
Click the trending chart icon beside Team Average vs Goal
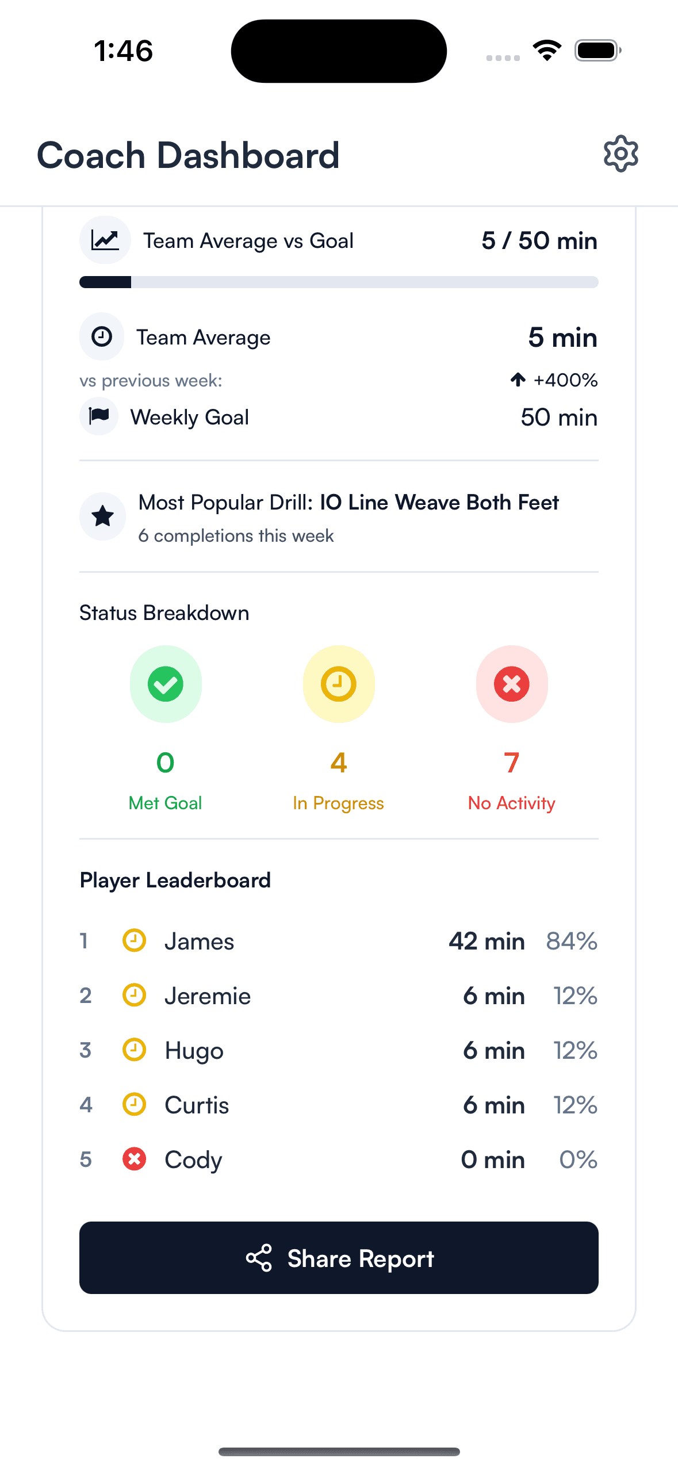point(105,240)
